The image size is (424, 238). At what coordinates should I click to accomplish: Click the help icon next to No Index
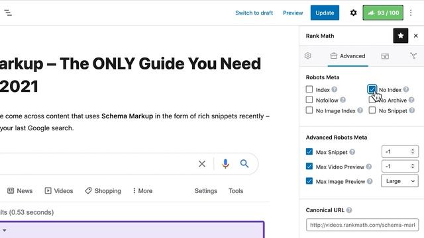406,89
